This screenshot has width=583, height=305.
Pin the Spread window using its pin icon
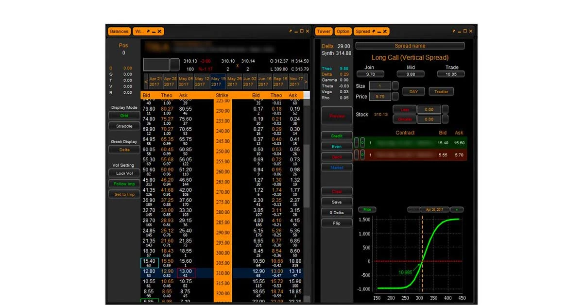pos(374,31)
